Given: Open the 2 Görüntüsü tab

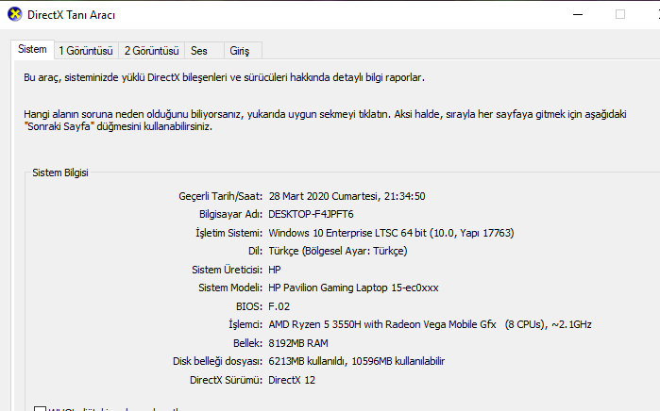Looking at the screenshot, I should point(151,51).
